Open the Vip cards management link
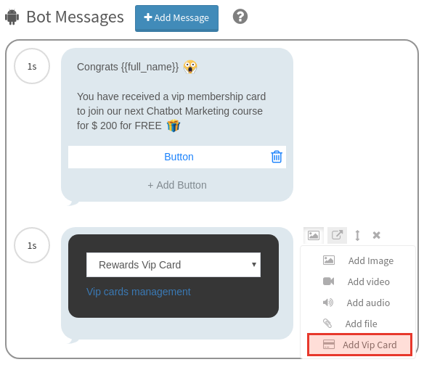 tap(139, 292)
